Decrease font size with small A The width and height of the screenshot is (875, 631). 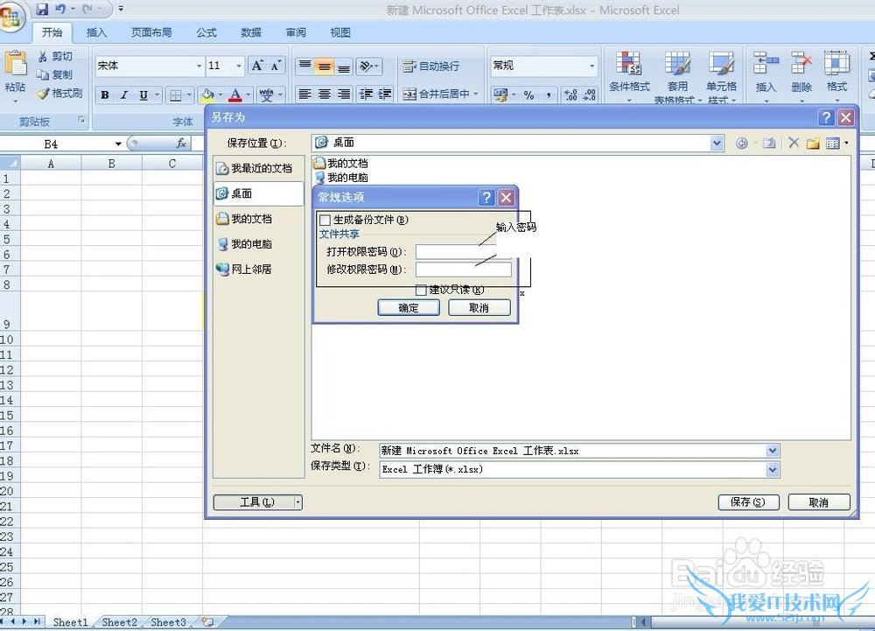click(276, 66)
